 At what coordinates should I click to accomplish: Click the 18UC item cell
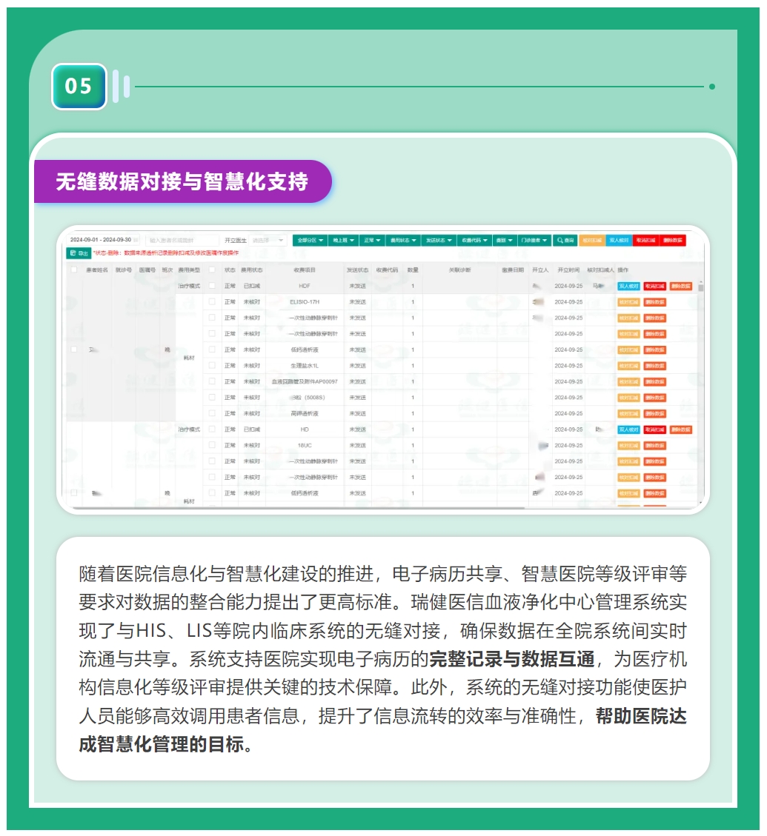tap(305, 446)
